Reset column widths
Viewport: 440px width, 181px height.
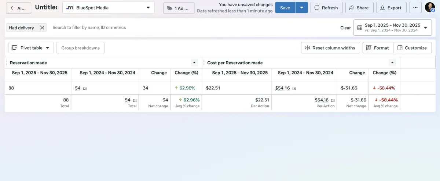pos(330,48)
